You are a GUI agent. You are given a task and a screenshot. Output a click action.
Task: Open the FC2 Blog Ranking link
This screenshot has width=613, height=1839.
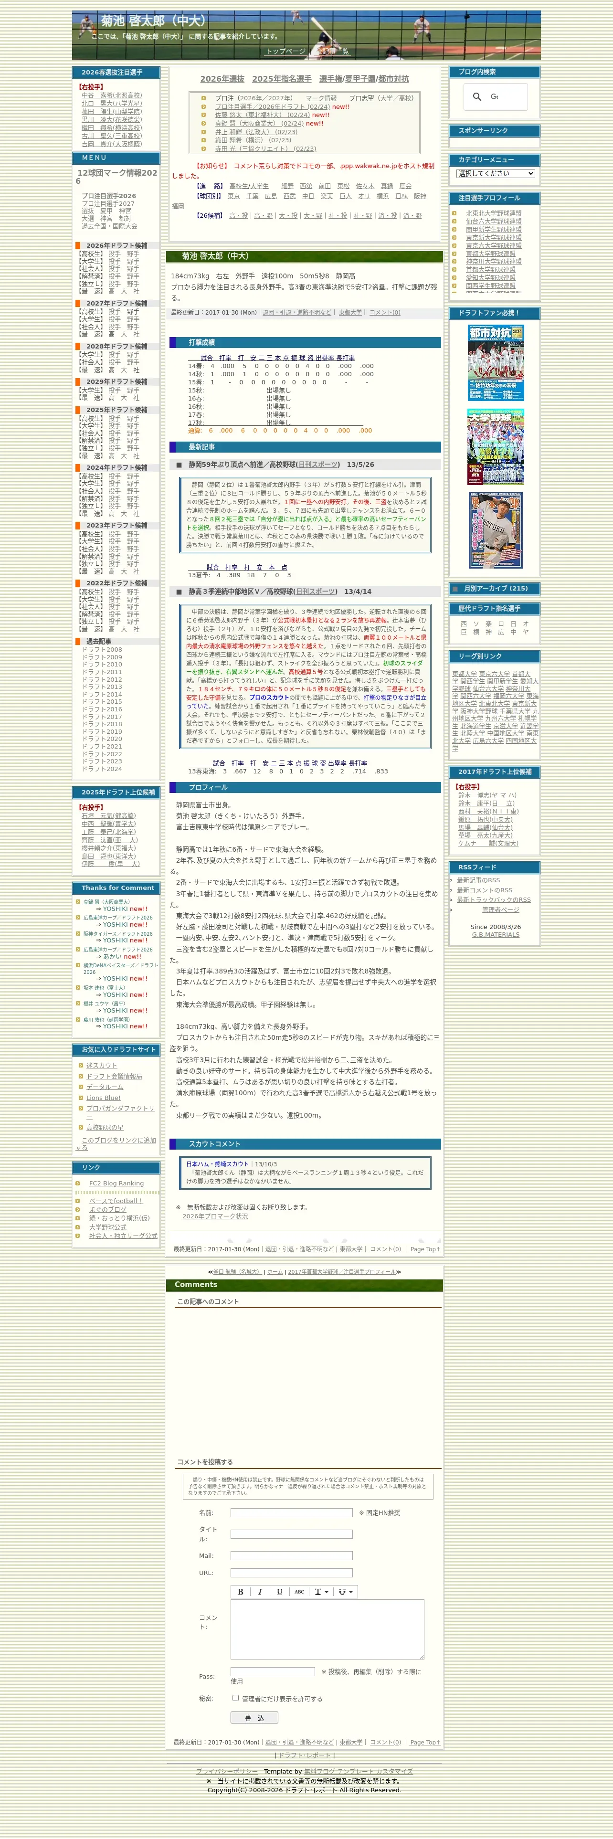116,1183
